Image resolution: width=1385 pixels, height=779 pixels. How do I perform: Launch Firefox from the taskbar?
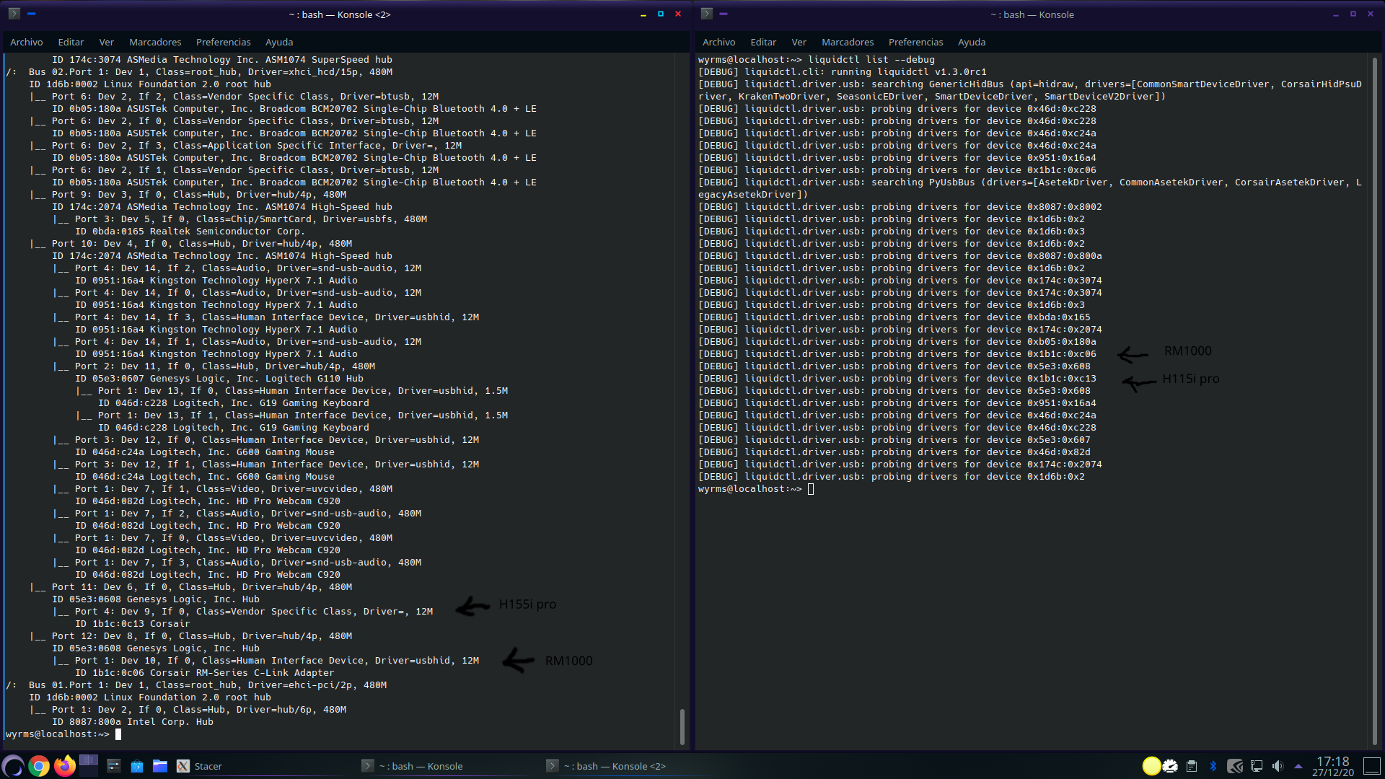[x=64, y=766]
